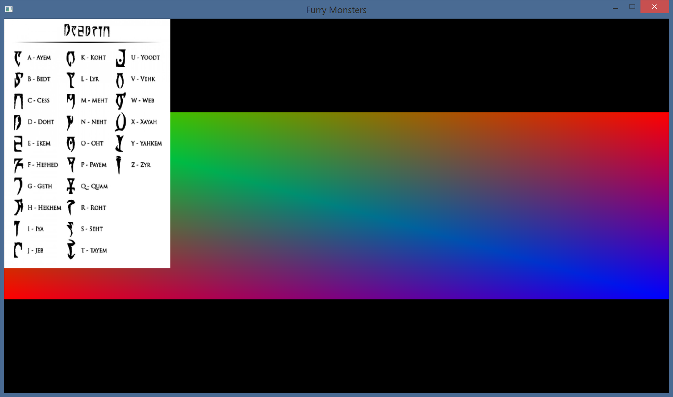The width and height of the screenshot is (673, 397).
Task: Click the Tayem glyph for letter T
Action: coord(71,250)
